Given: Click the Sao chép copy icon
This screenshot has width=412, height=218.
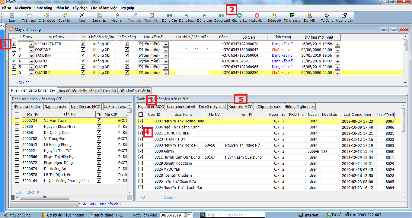Looking at the screenshot, I should pos(99,16).
